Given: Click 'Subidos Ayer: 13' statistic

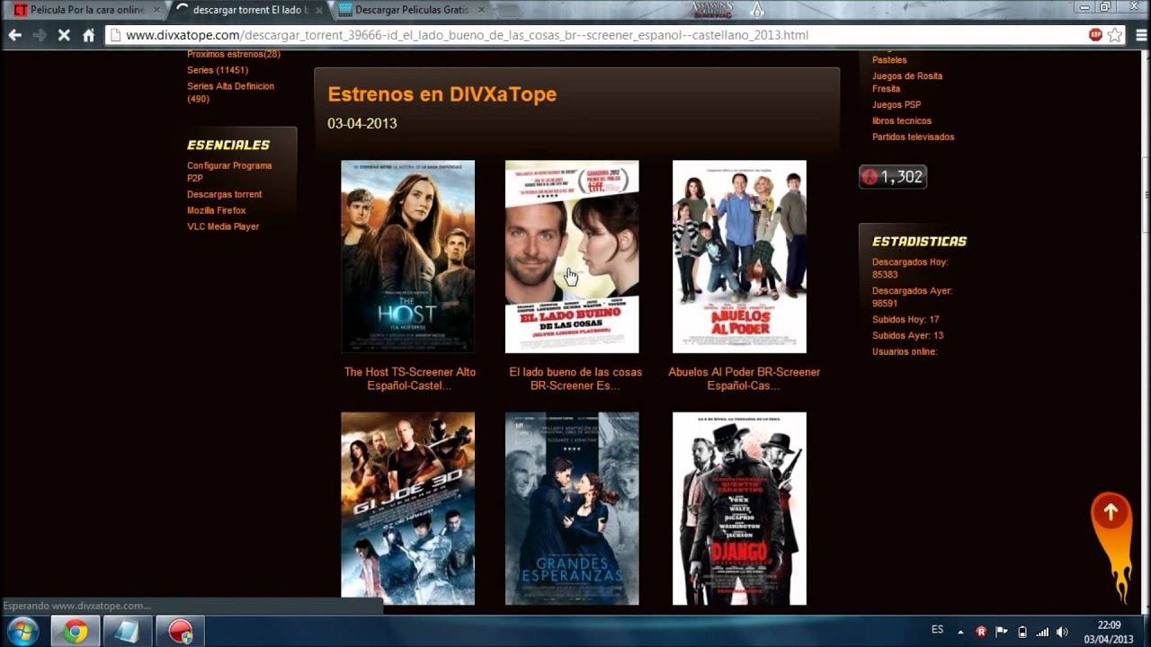Looking at the screenshot, I should (x=907, y=336).
